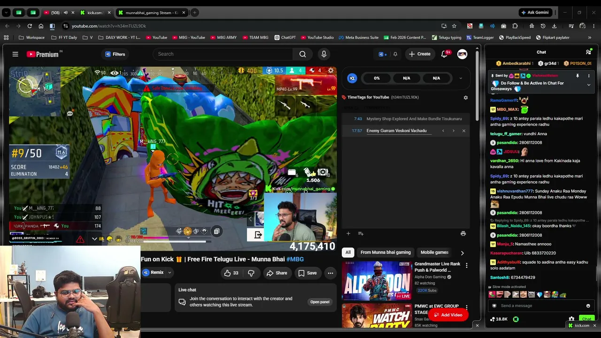Viewport: 601px width, 338px height.
Task: Print the time tags list
Action: 463,233
